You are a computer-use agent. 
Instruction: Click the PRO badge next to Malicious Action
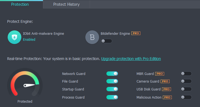coord(167,97)
